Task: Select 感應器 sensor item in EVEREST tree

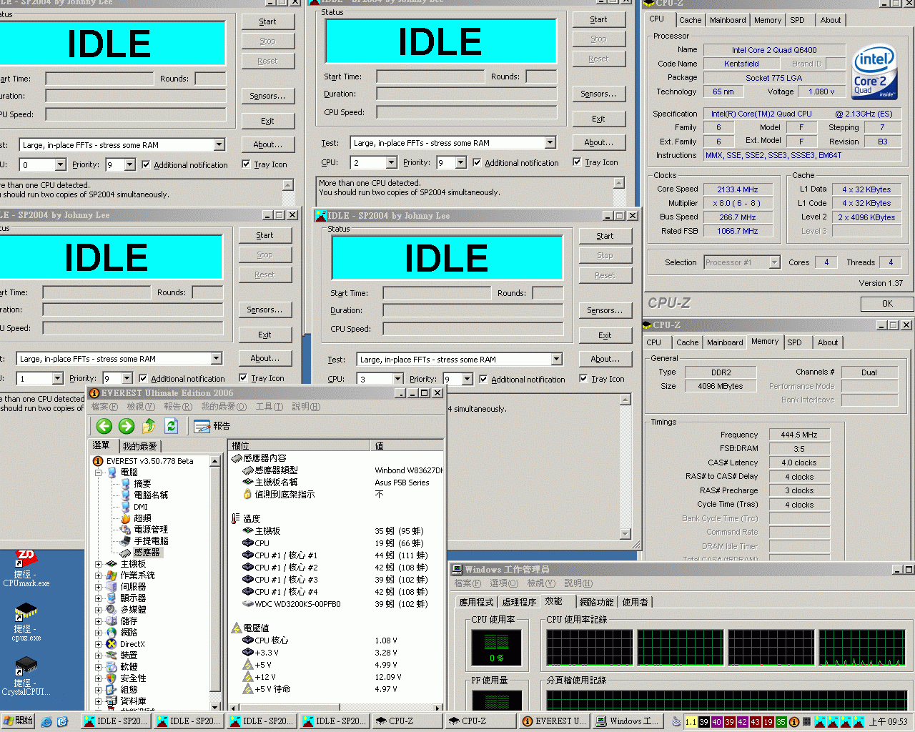Action: [x=147, y=552]
